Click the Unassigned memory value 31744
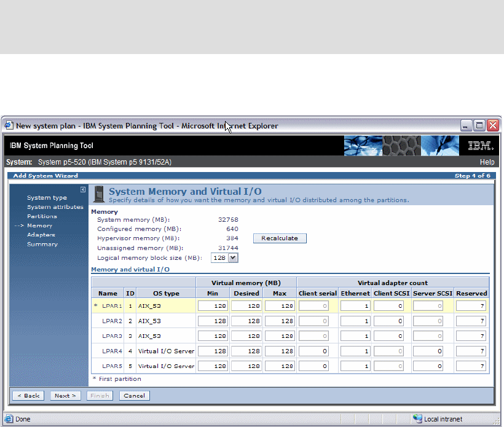The width and height of the screenshot is (504, 427). click(x=228, y=248)
